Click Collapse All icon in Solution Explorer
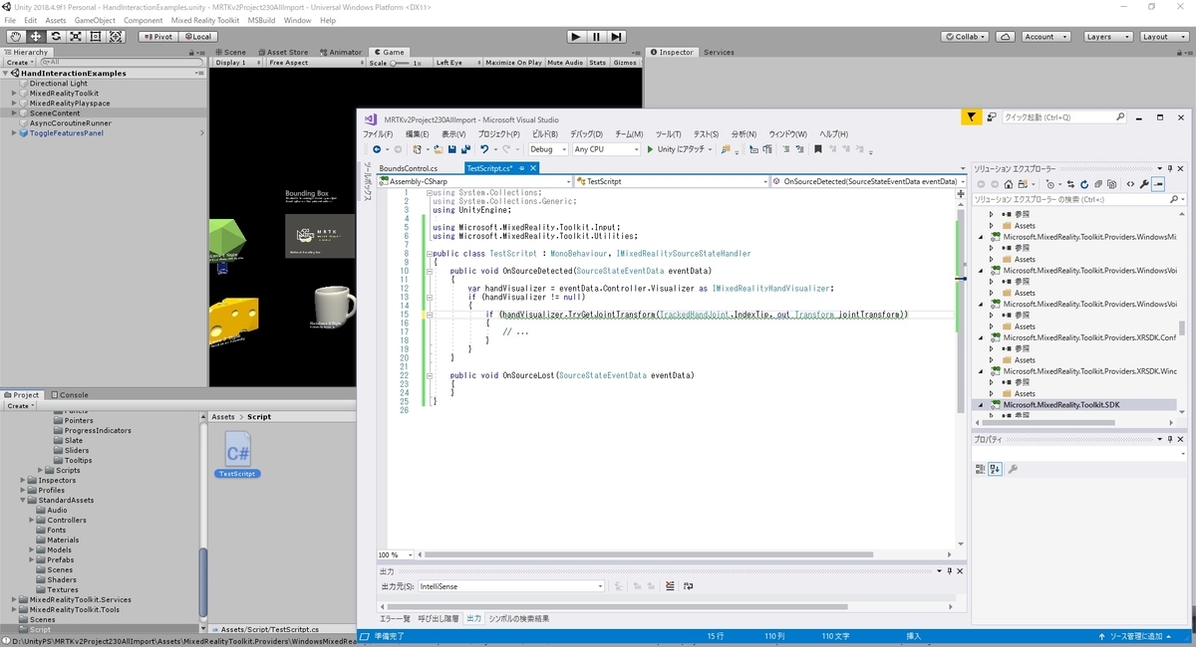The width and height of the screenshot is (1196, 647). coord(1100,184)
